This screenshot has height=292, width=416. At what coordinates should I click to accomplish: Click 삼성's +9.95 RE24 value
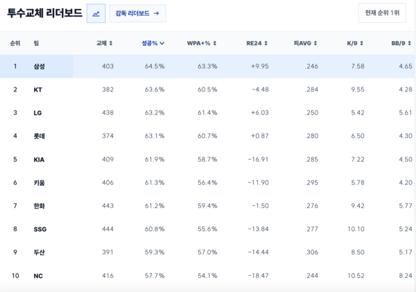[260, 67]
